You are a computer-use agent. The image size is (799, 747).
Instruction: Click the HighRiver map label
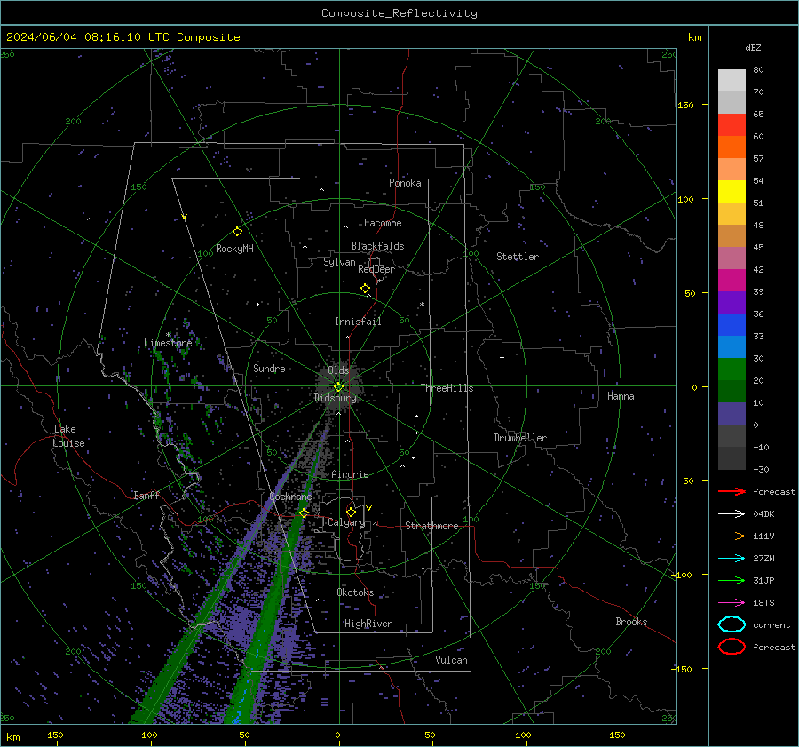[368, 624]
